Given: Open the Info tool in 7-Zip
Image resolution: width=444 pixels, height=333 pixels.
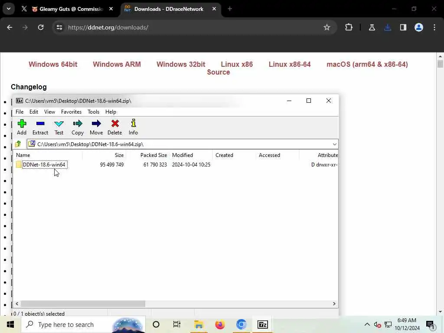Looking at the screenshot, I should click(134, 127).
